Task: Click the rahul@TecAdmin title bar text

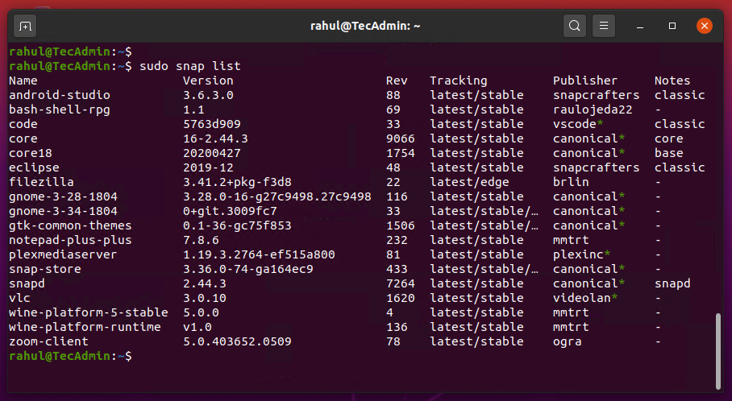Action: coord(365,26)
